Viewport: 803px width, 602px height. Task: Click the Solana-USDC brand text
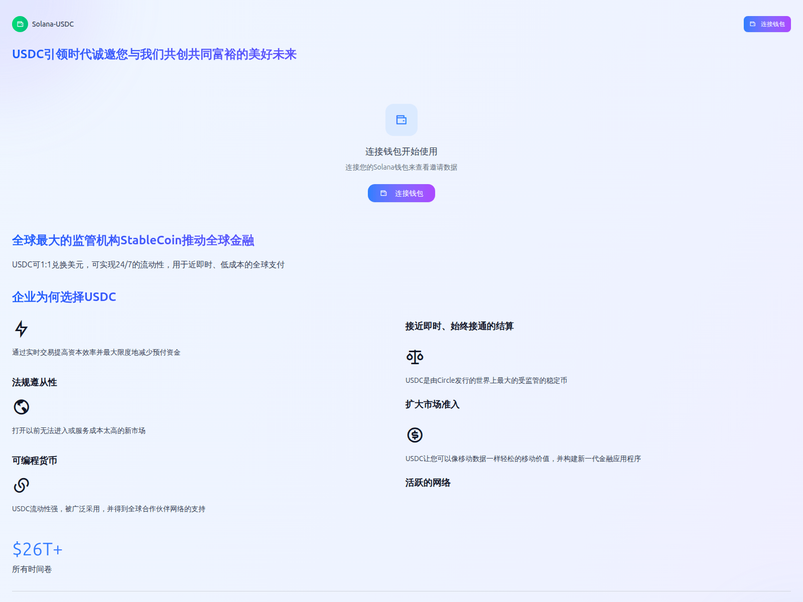[x=53, y=24]
